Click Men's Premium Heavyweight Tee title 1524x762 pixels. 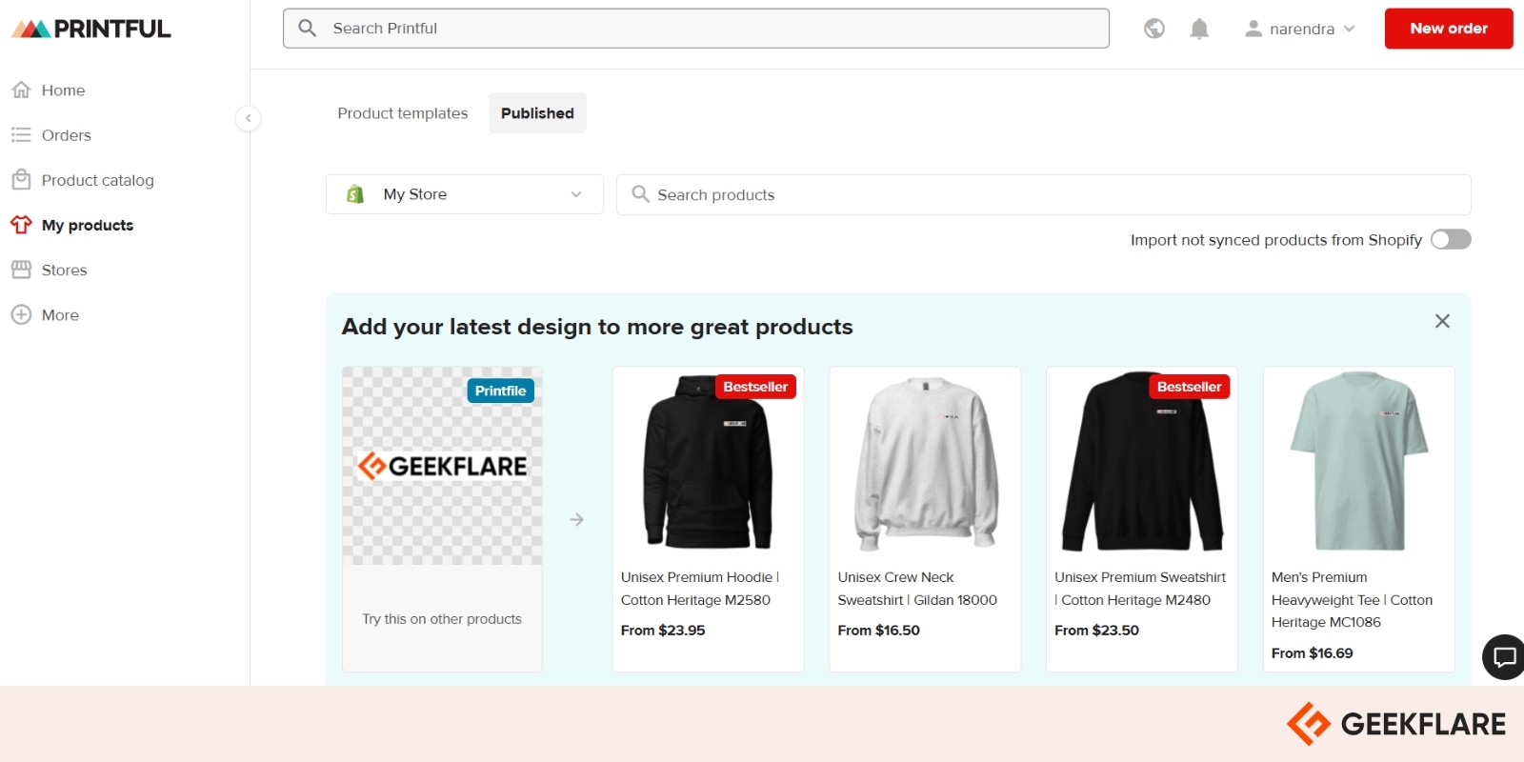point(1352,600)
